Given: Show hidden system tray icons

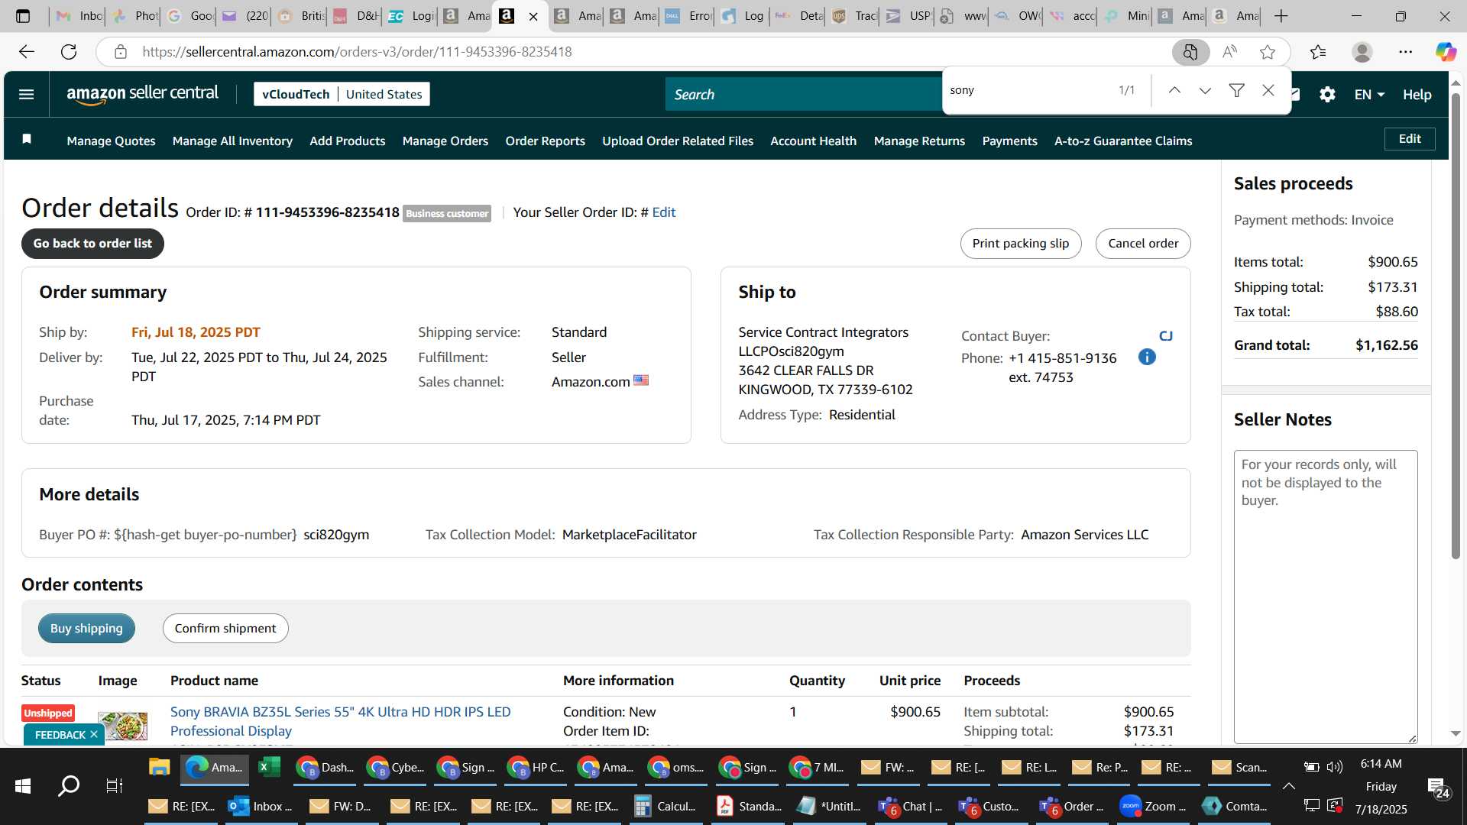Looking at the screenshot, I should 1288,785.
